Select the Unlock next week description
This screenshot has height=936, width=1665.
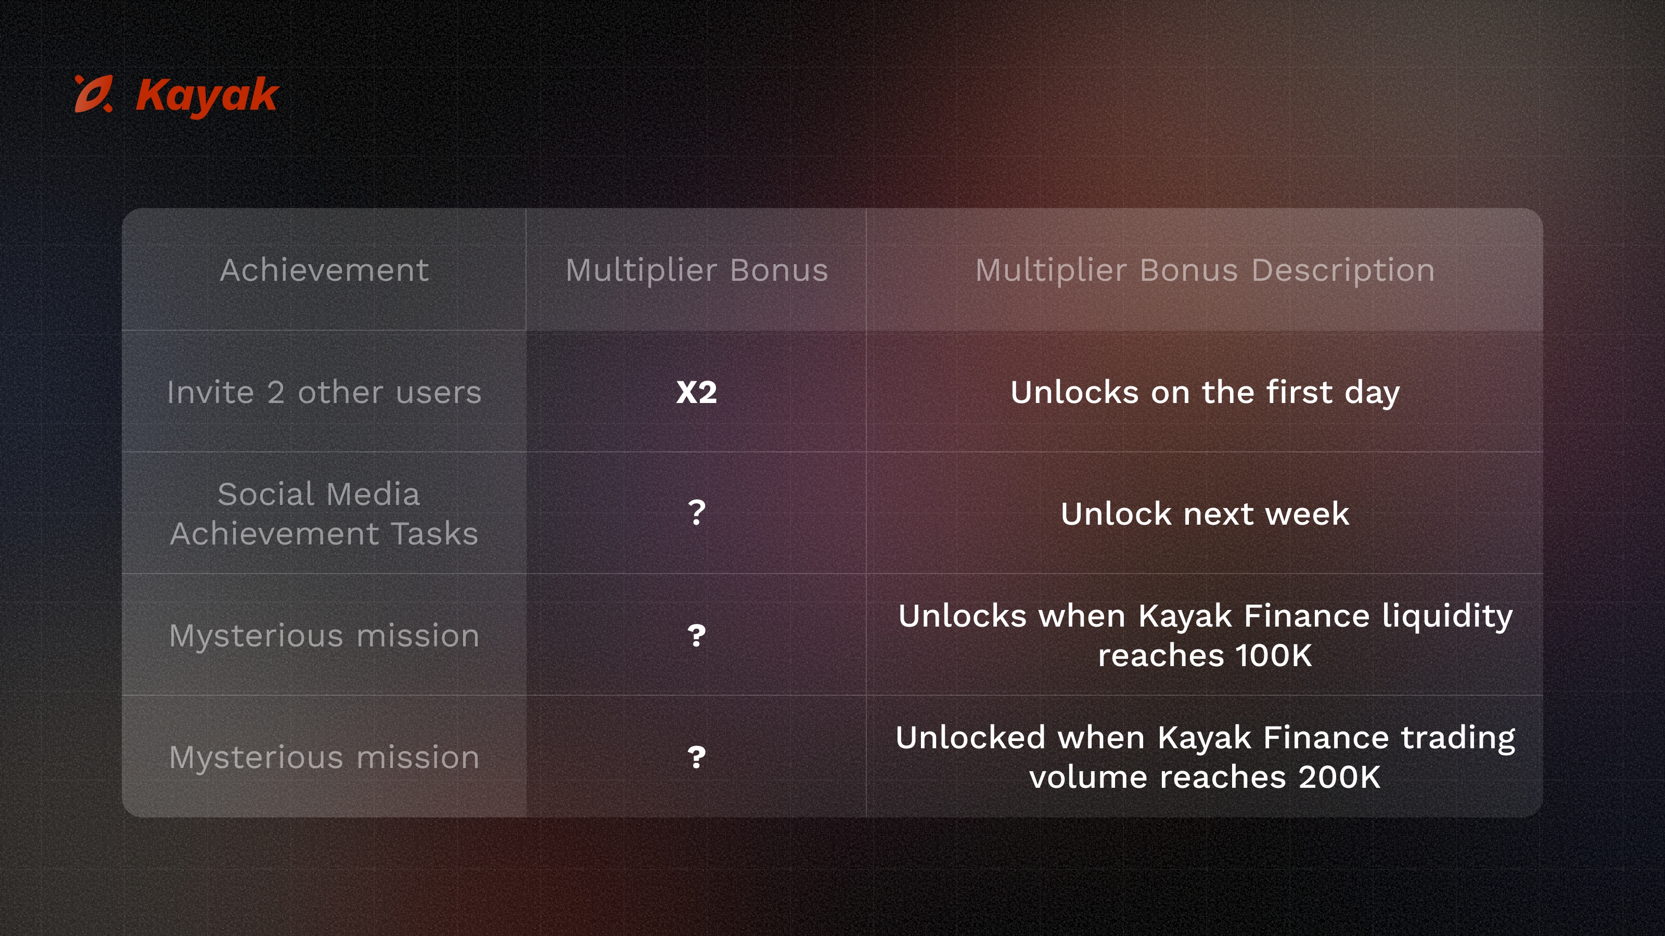tap(1205, 514)
